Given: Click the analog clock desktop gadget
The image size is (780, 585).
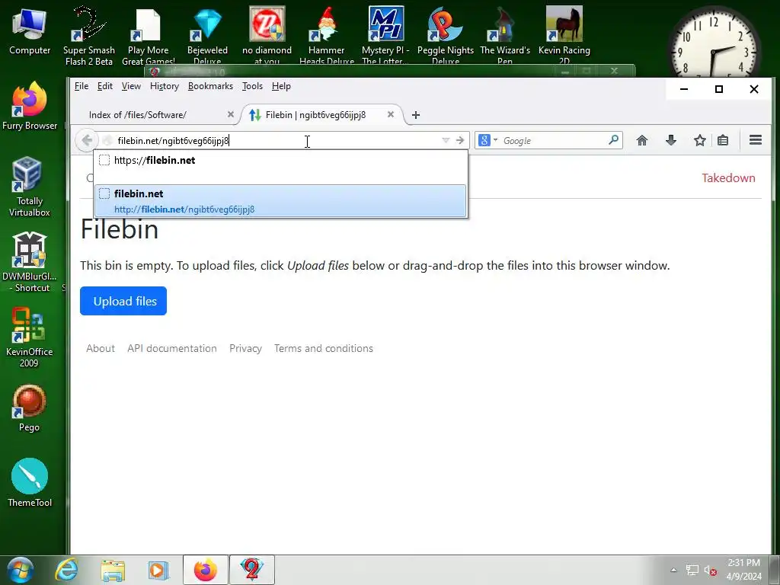Looking at the screenshot, I should pyautogui.click(x=713, y=45).
